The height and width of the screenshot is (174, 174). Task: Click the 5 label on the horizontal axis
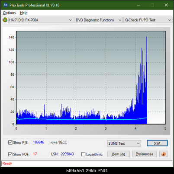pos(165,128)
